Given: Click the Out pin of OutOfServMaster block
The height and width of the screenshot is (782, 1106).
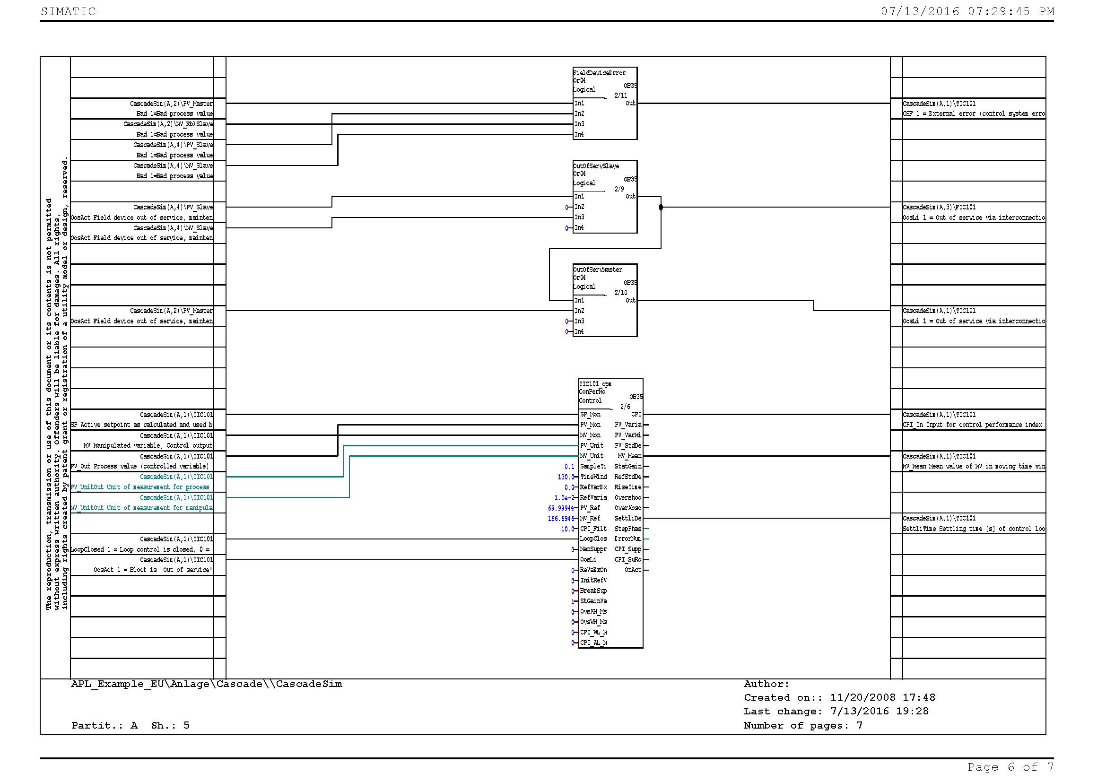Looking at the screenshot, I should click(630, 301).
